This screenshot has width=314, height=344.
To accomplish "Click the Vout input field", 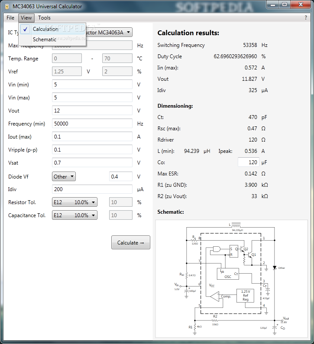I will tap(92, 111).
